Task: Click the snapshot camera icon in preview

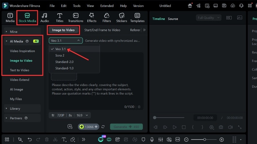Action: [221, 127]
